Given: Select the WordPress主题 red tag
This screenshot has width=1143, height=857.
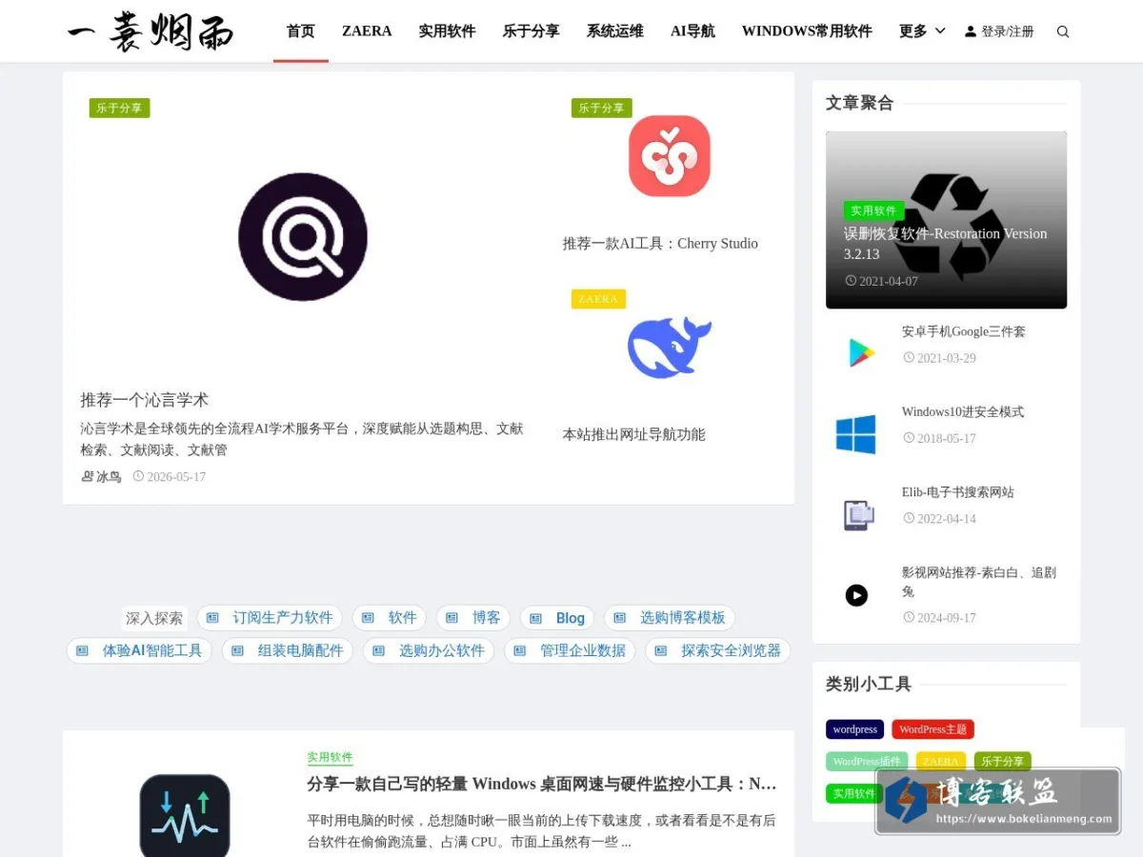Looking at the screenshot, I should click(932, 729).
